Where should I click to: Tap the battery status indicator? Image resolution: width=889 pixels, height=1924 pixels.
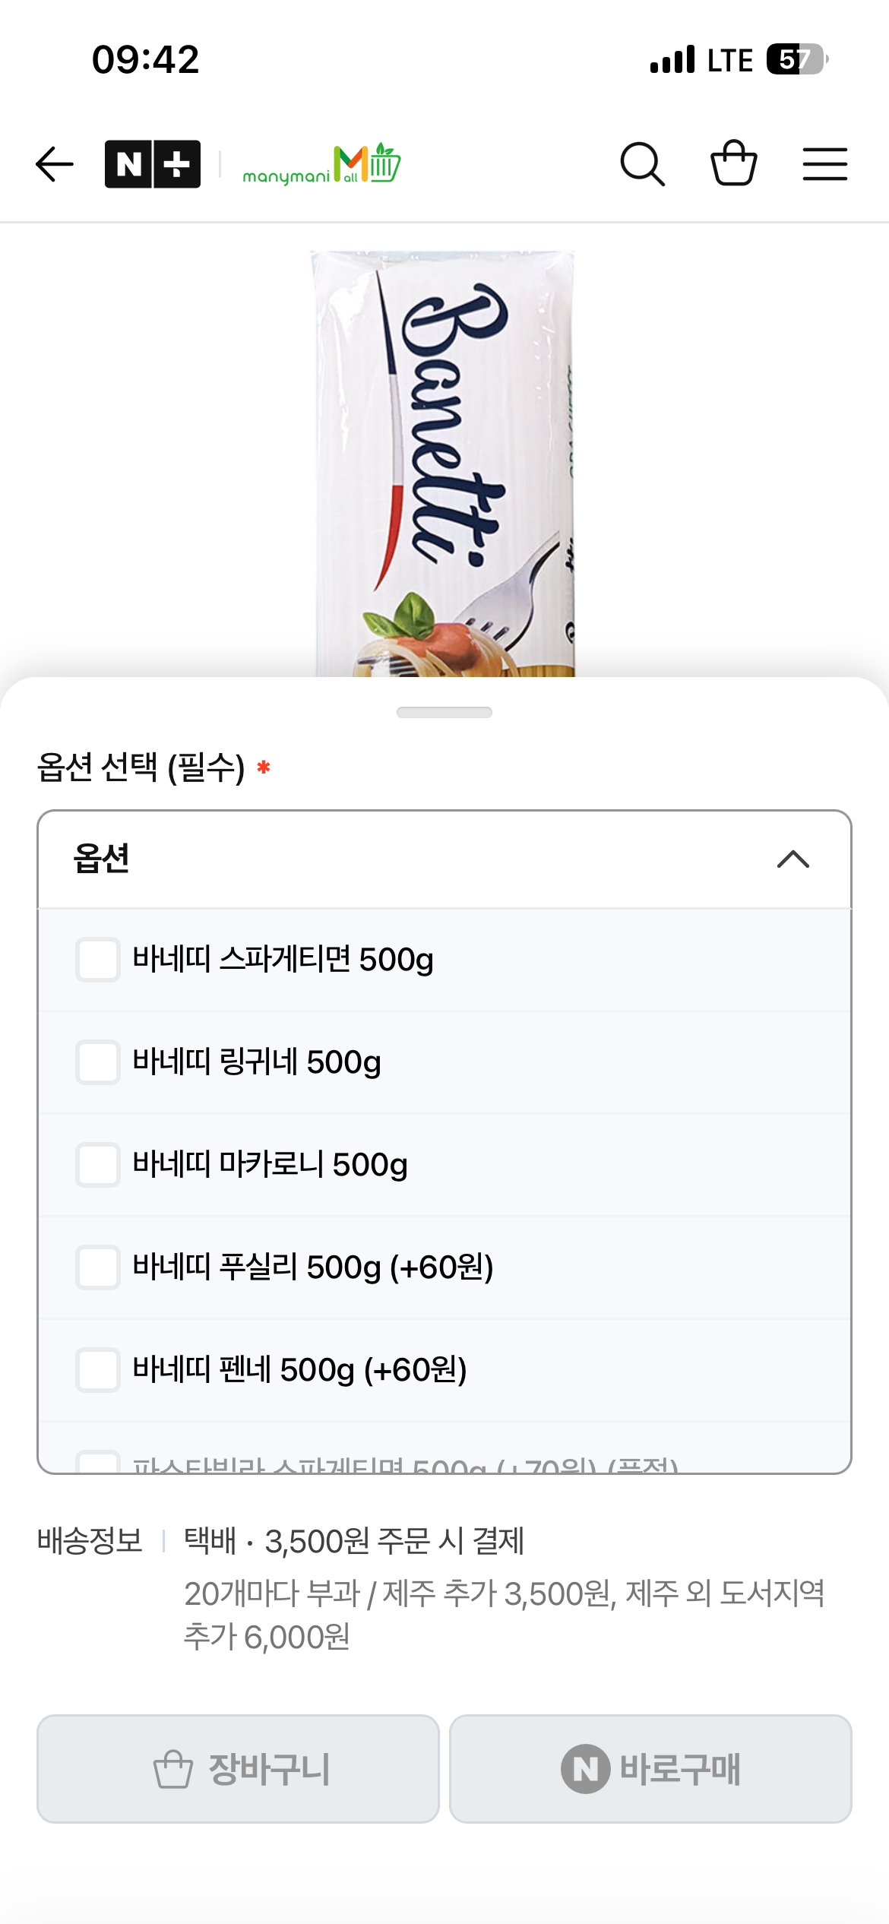click(x=796, y=59)
